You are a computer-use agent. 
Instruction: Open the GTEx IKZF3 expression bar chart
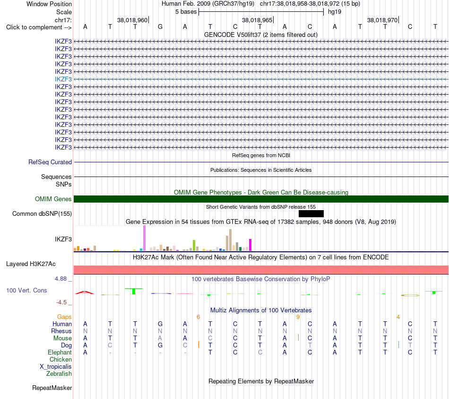click(163, 239)
